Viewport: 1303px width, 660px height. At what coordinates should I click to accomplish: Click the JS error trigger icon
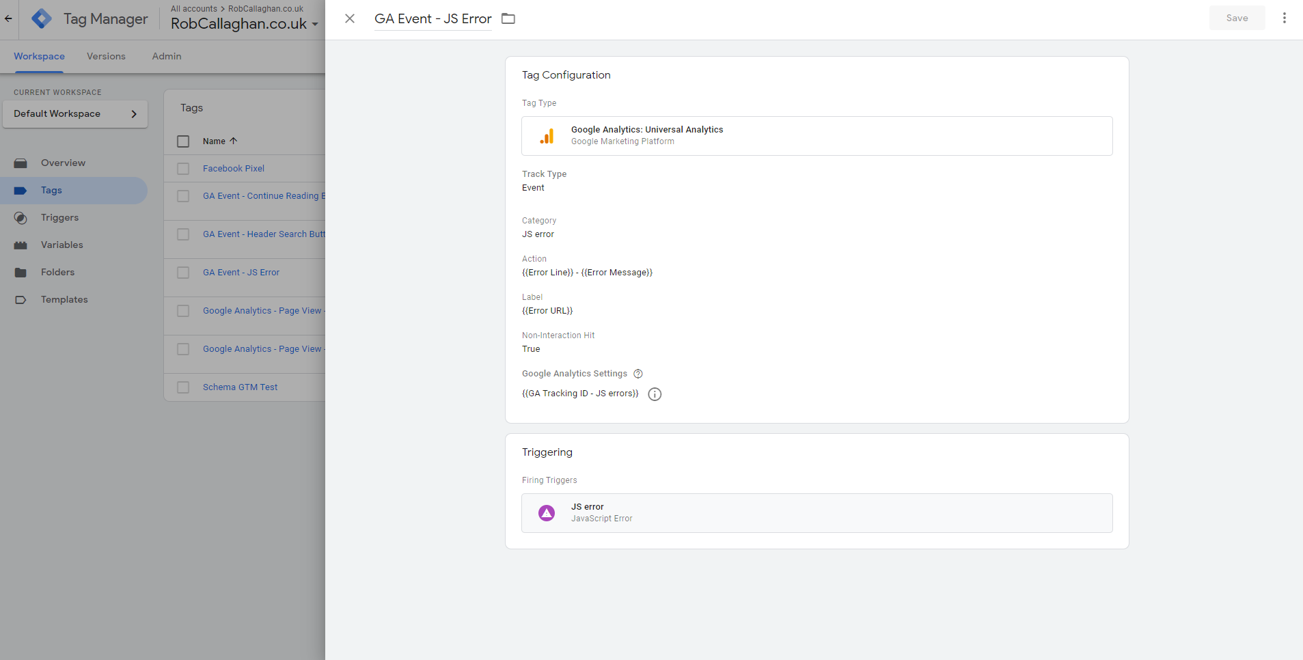click(547, 512)
